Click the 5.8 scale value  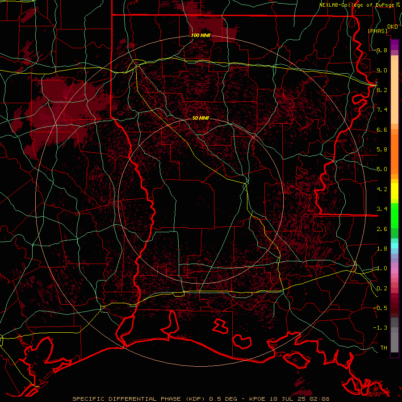[x=382, y=150]
